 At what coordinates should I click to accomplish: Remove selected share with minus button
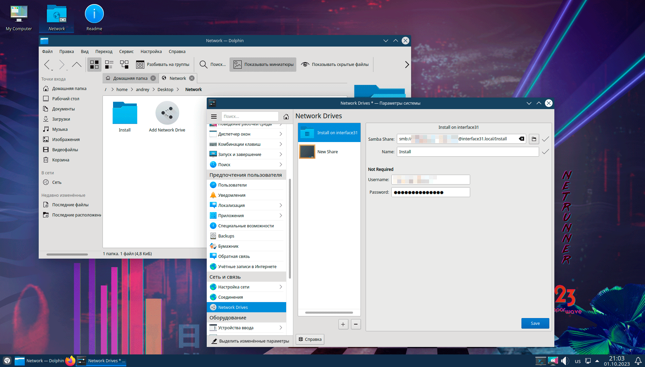[x=355, y=324]
